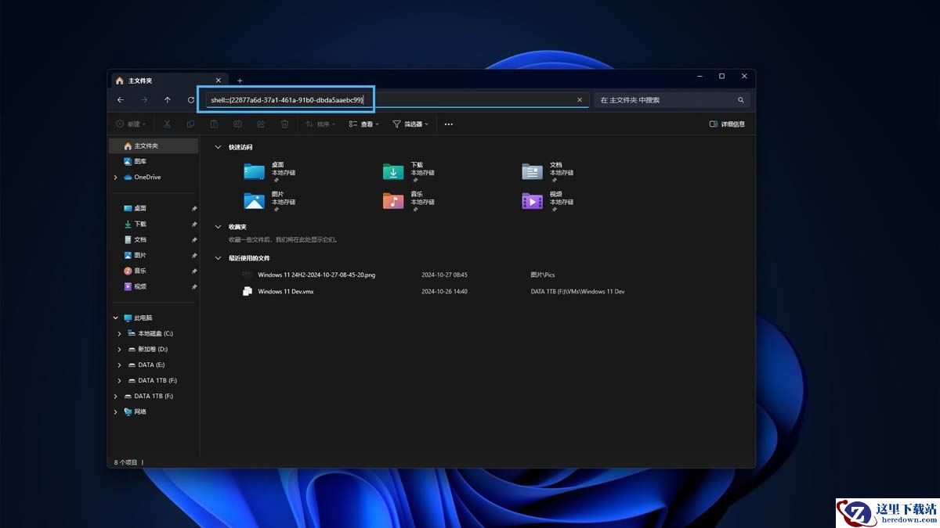Image resolution: width=940 pixels, height=528 pixels.
Task: Click the 8 个项目 status bar text
Action: (126, 462)
